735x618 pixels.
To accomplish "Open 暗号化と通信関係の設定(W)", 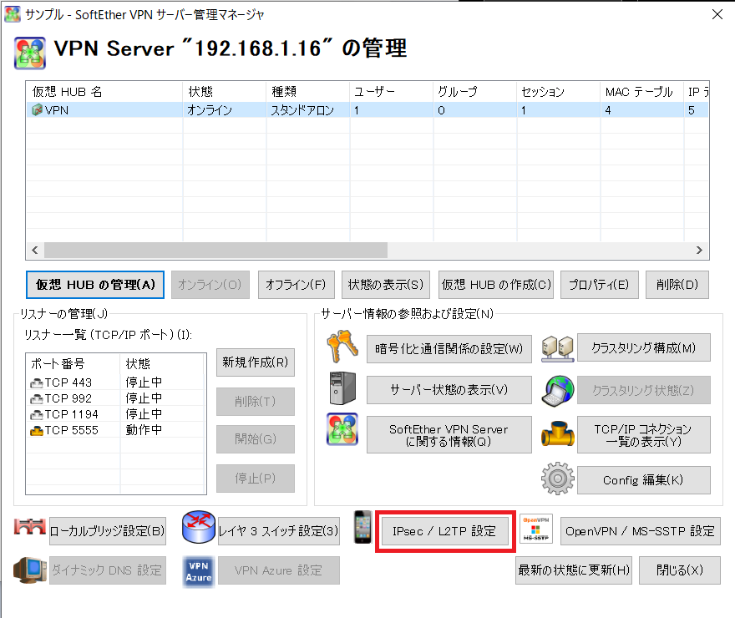I will click(449, 348).
